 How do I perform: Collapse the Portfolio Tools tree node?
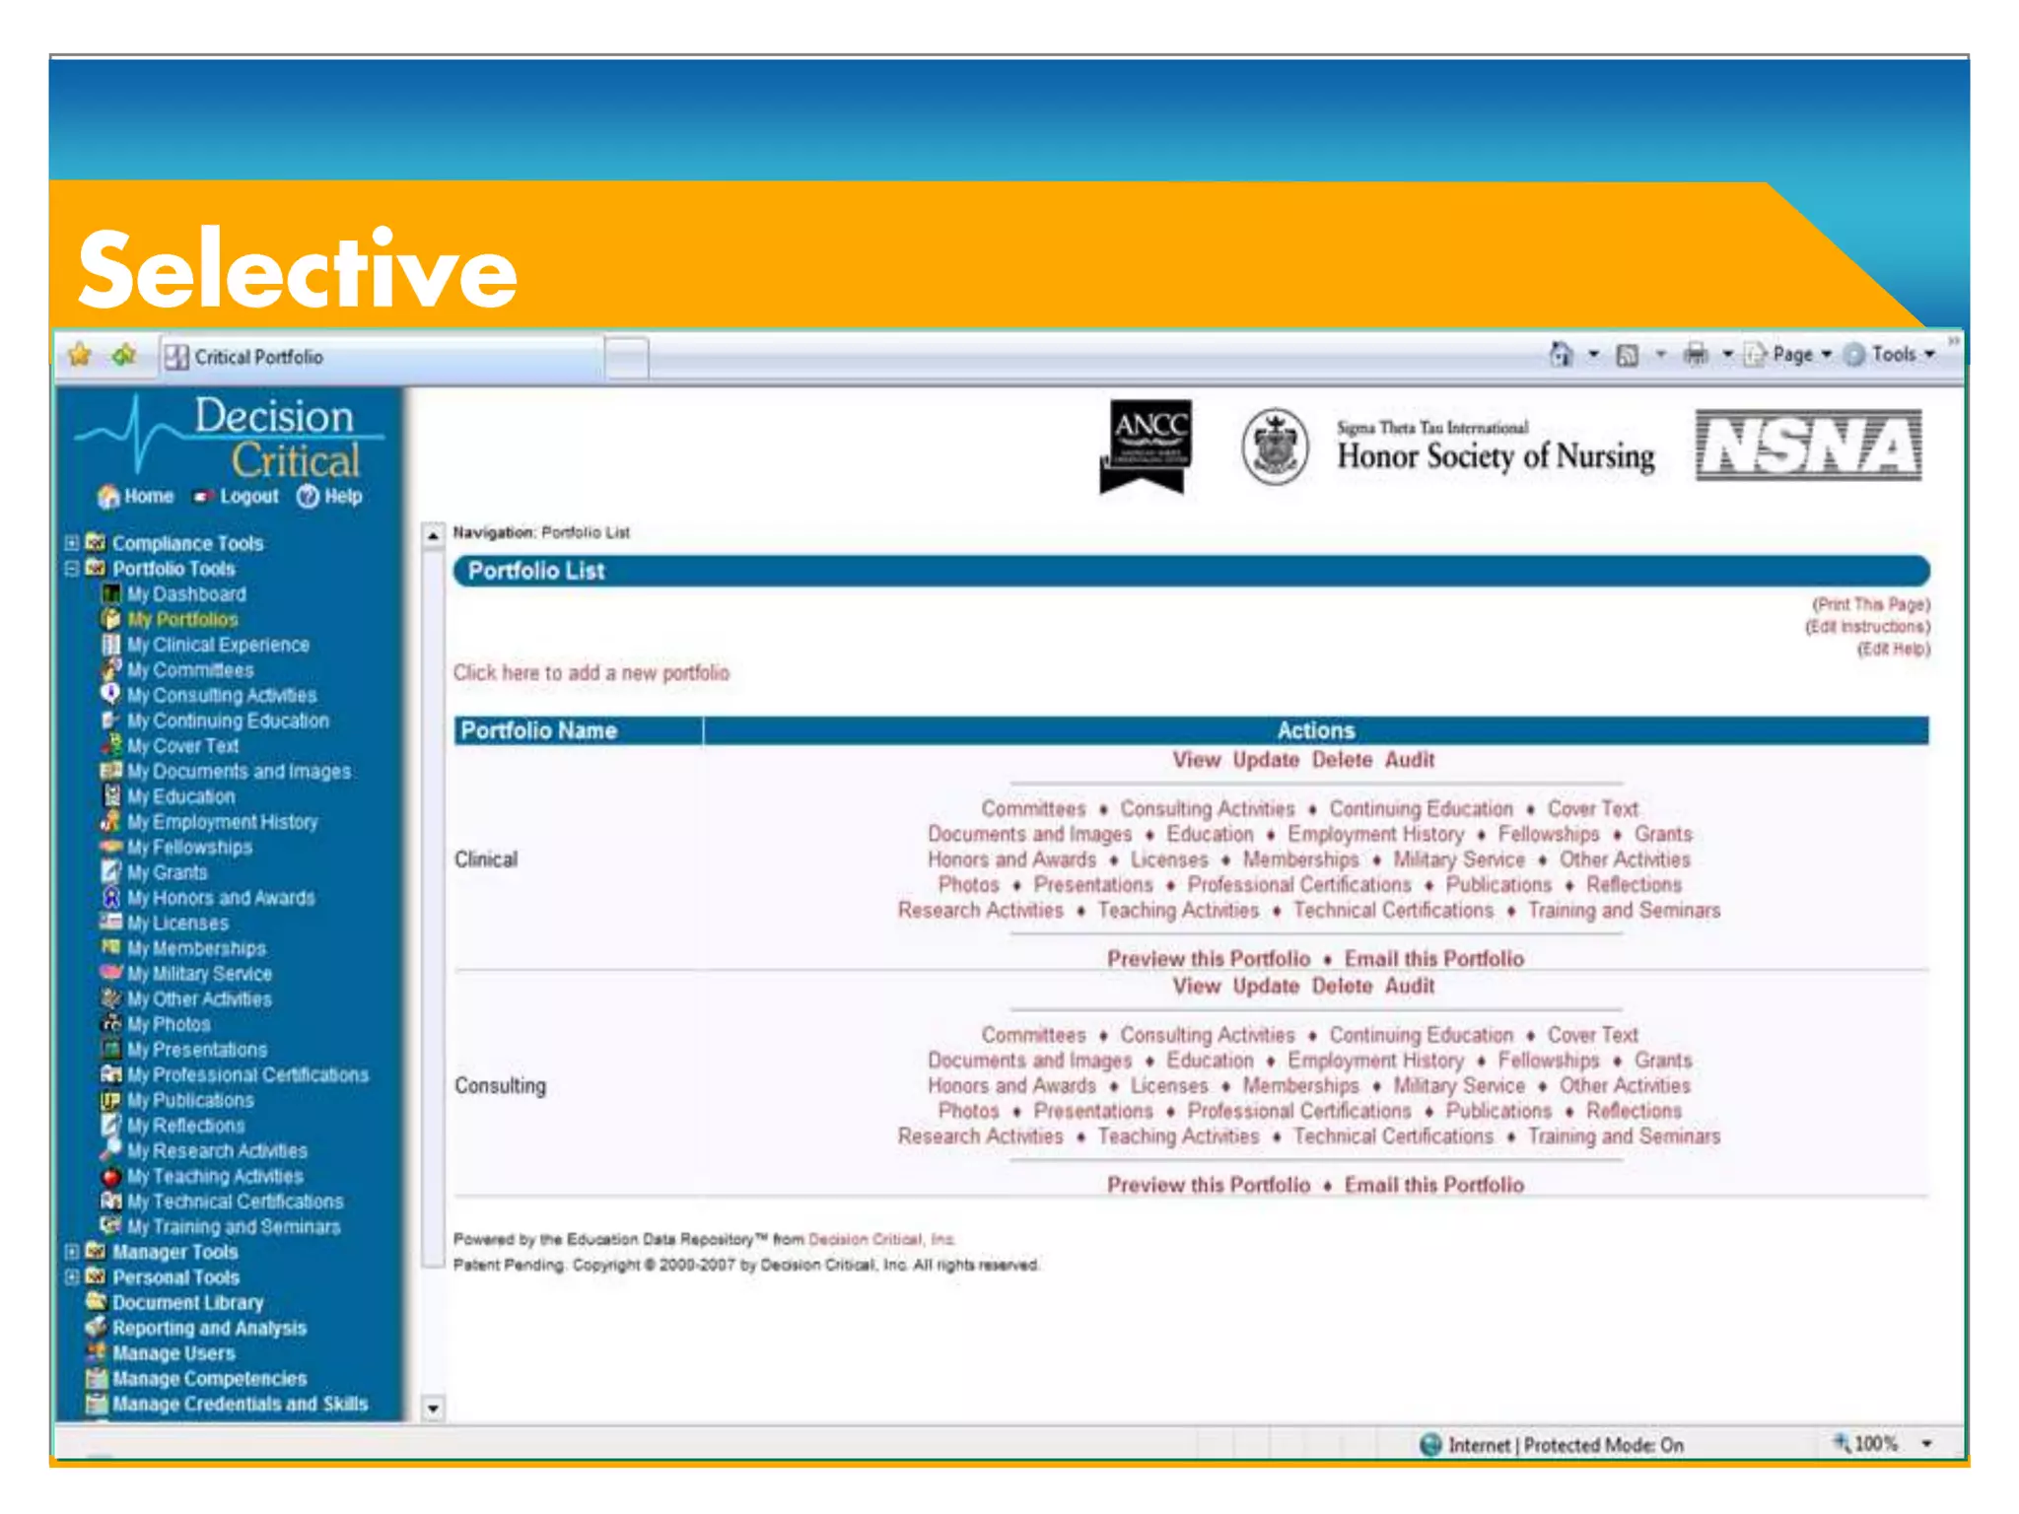71,569
